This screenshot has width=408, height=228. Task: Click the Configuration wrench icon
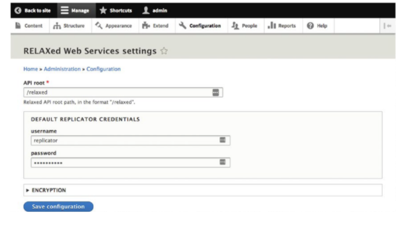pyautogui.click(x=183, y=25)
